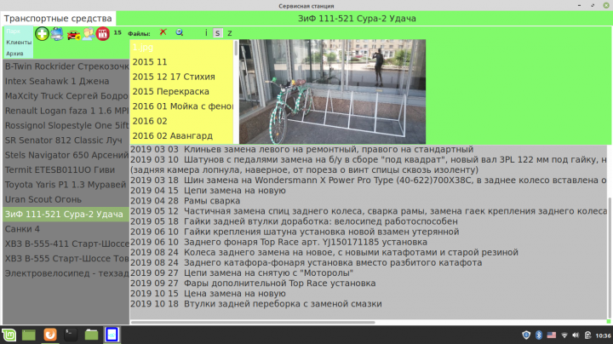This screenshot has height=344, width=613.
Task: Open the volume tray icon
Action: [x=576, y=335]
